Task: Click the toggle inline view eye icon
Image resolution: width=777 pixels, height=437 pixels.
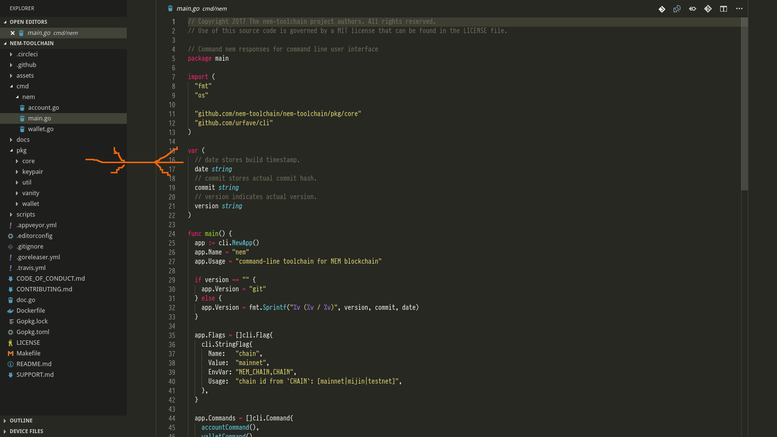Action: (x=693, y=8)
